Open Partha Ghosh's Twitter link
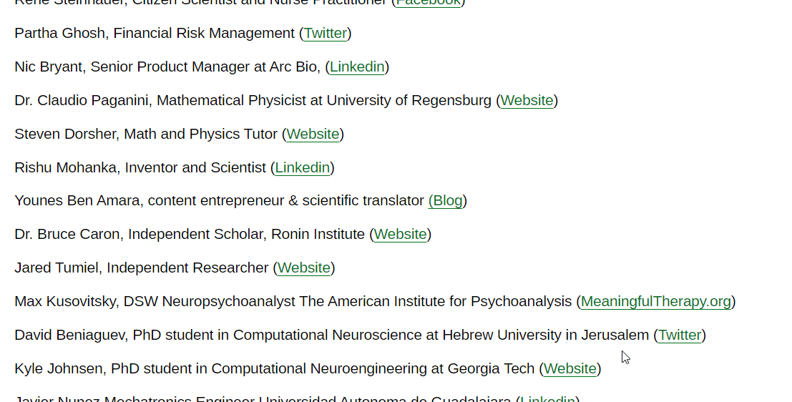The height and width of the screenshot is (402, 792). click(x=326, y=34)
